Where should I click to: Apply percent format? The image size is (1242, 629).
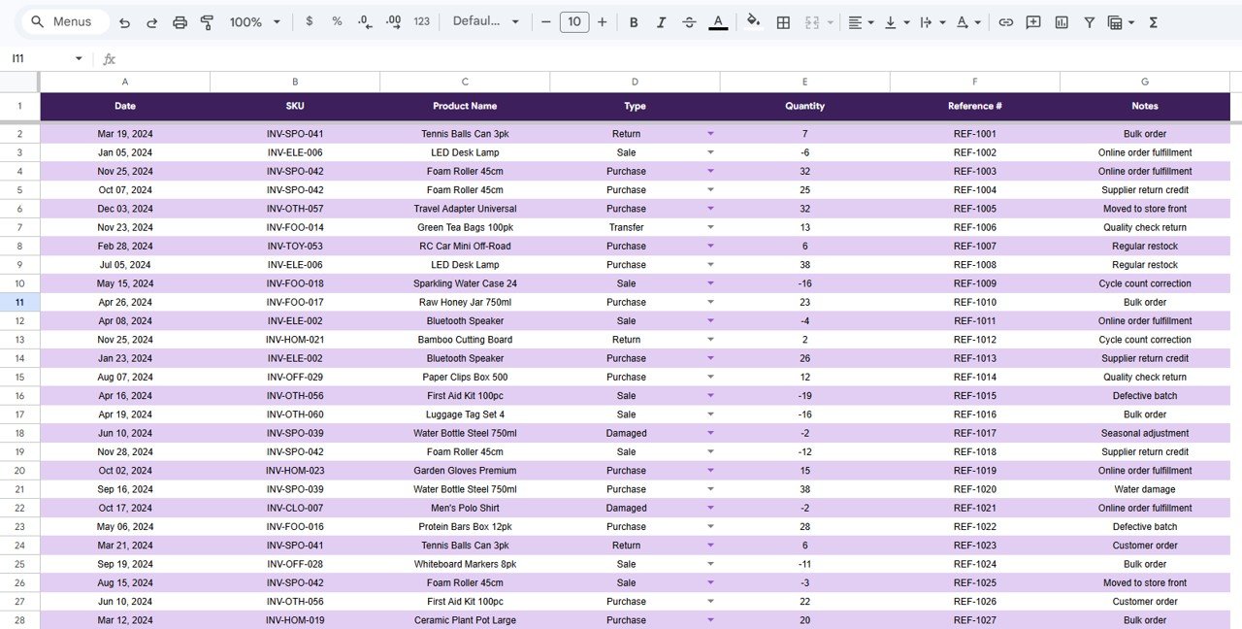pyautogui.click(x=336, y=21)
